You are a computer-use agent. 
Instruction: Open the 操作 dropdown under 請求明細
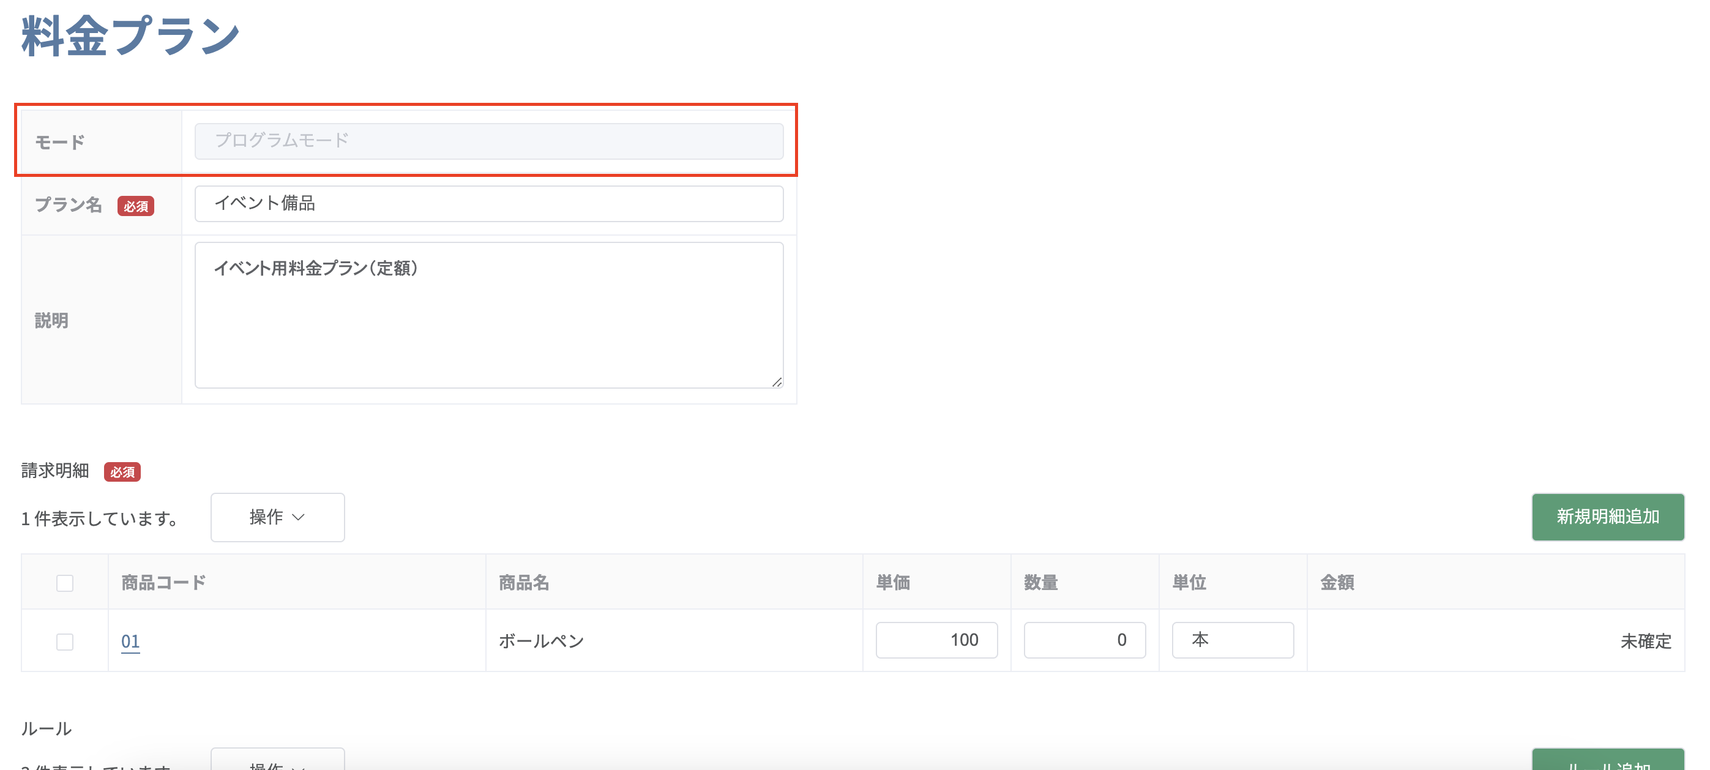(277, 517)
